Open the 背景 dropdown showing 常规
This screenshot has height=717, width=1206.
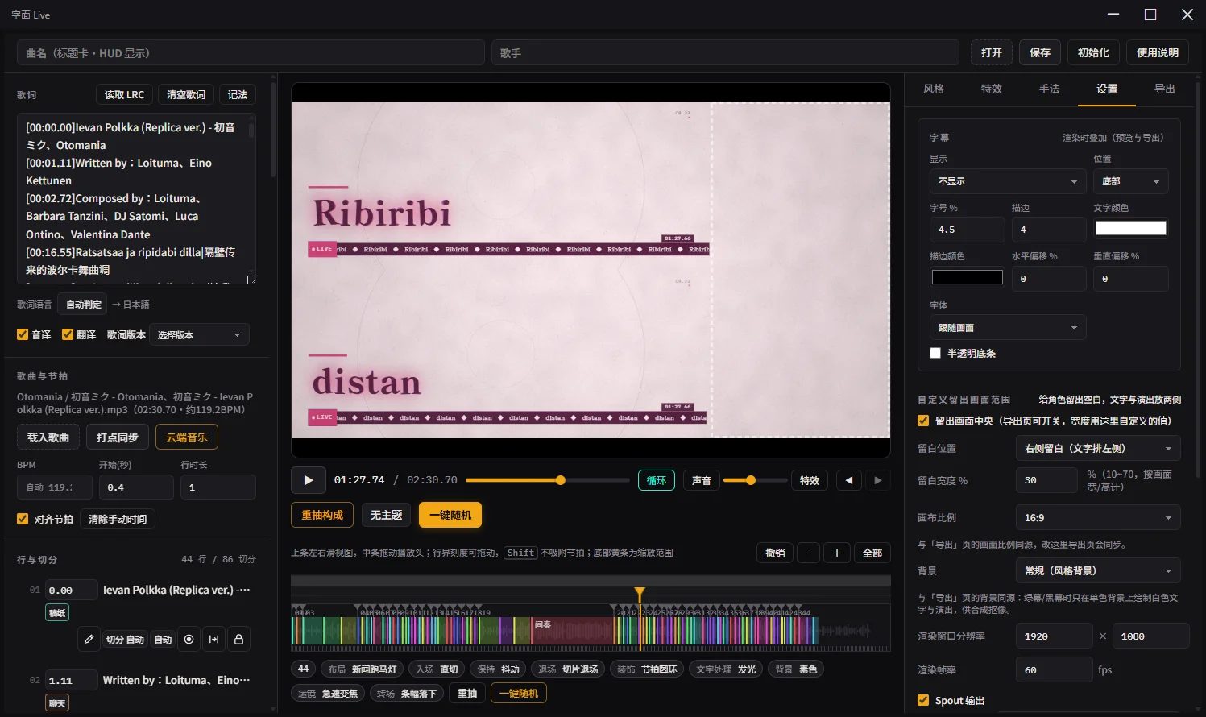1098,570
